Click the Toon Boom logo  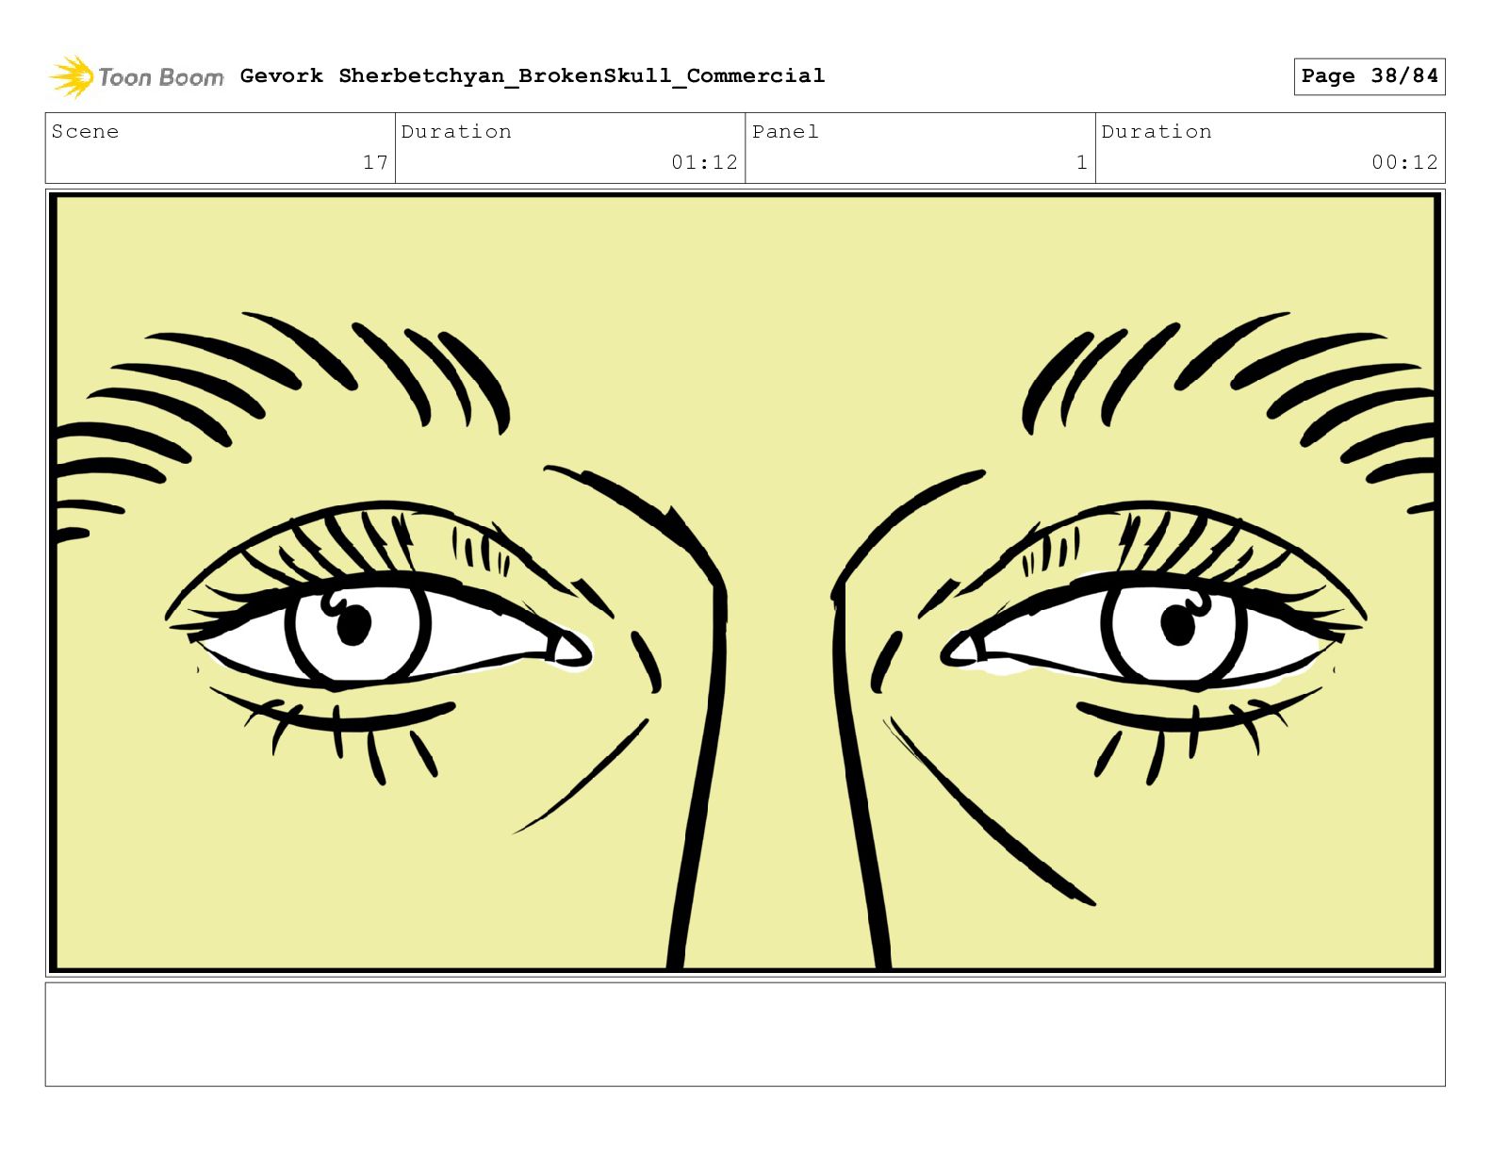tap(137, 76)
